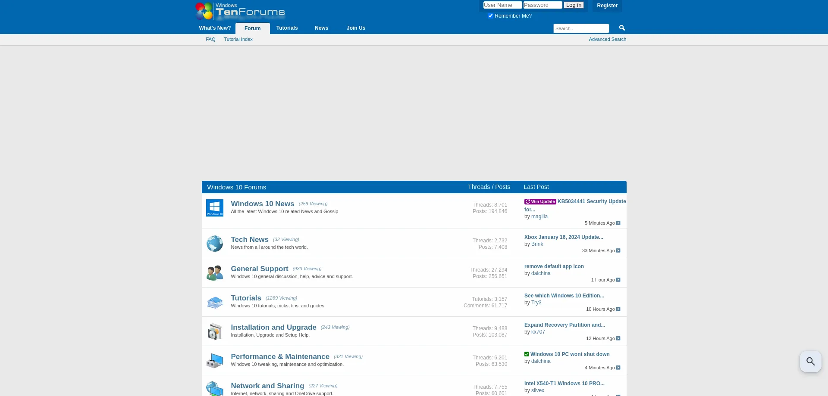
Task: Click the Tech News globe icon
Action: 214,243
